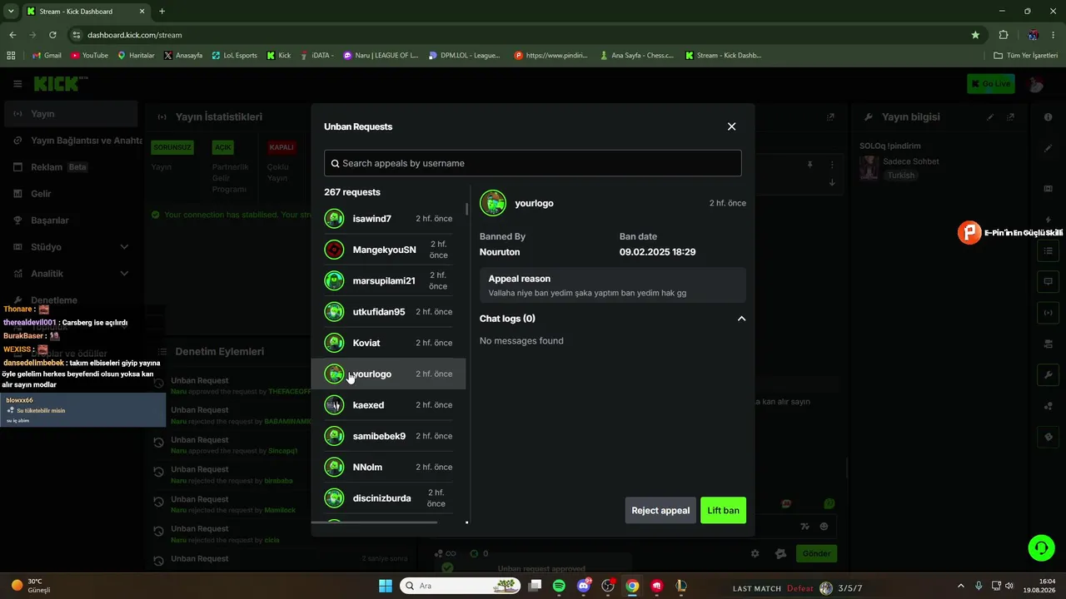Bookmark this page with star icon
The width and height of the screenshot is (1066, 599).
pos(975,35)
